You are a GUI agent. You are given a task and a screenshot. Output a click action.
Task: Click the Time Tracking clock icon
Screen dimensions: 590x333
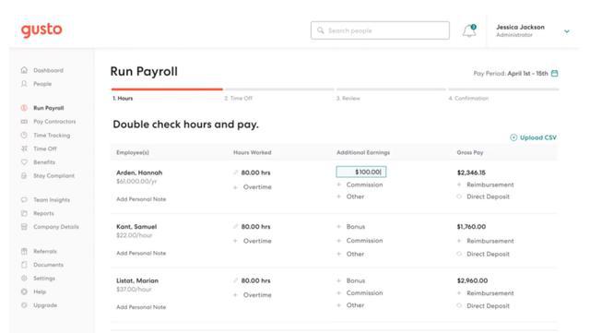point(24,135)
